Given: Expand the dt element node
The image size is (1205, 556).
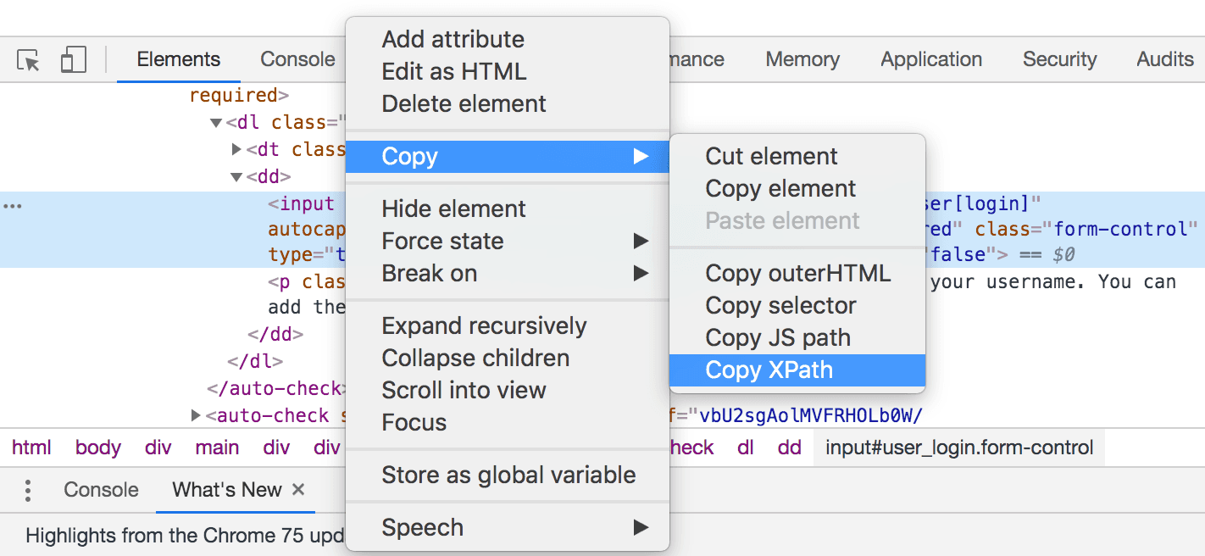Looking at the screenshot, I should [235, 149].
